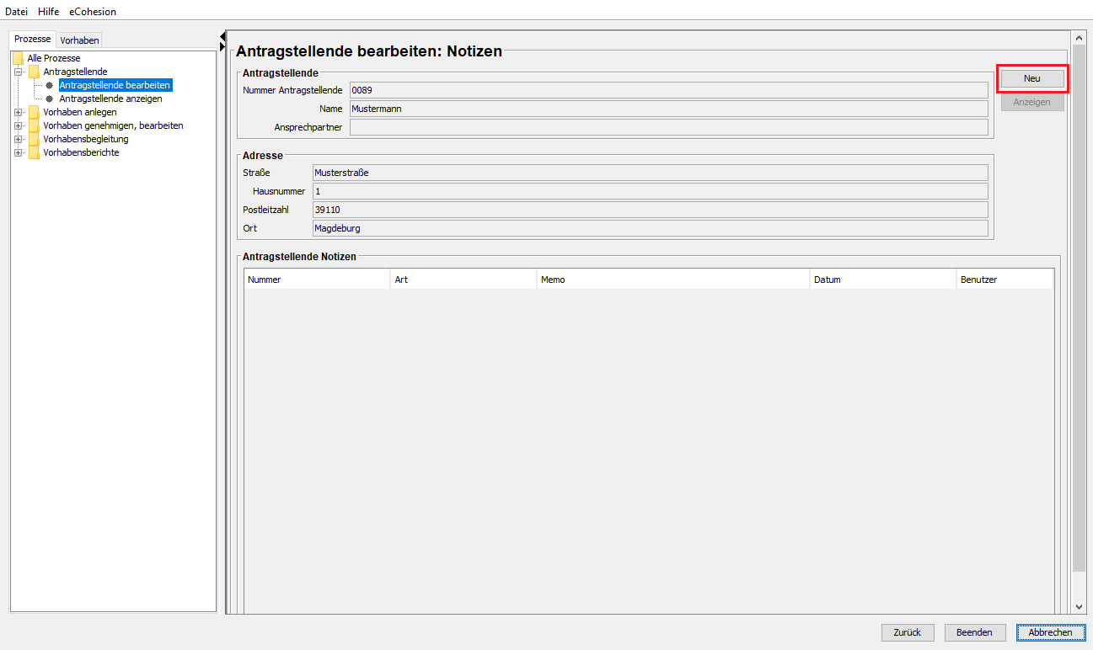Select Antragstellende anzeigen tree entry
This screenshot has width=1093, height=650.
110,99
